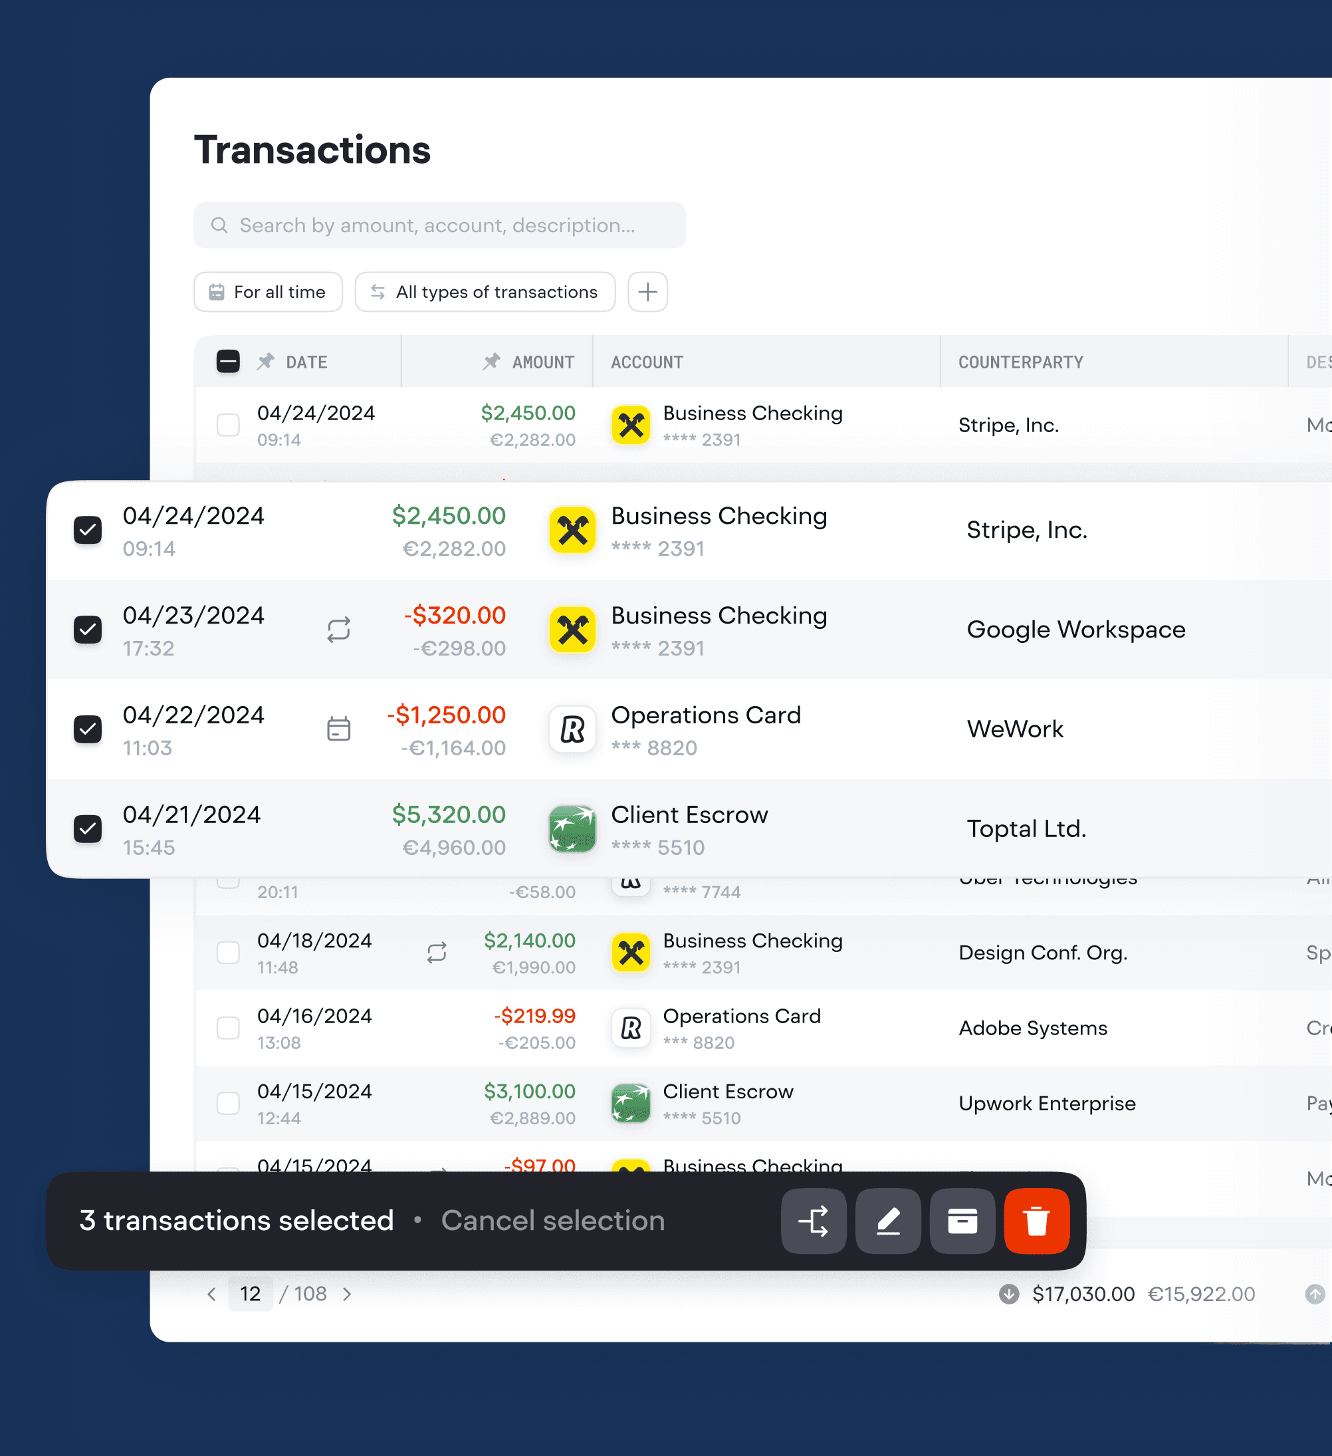Sort by the ACCOUNT column header
Viewport: 1332px width, 1456px height.
click(x=647, y=362)
